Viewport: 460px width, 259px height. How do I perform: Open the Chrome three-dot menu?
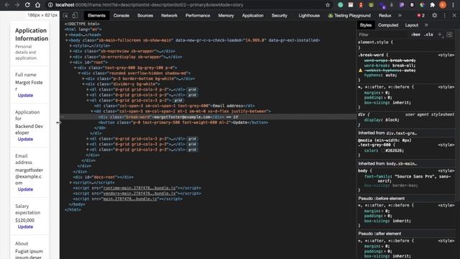pyautogui.click(x=454, y=5)
